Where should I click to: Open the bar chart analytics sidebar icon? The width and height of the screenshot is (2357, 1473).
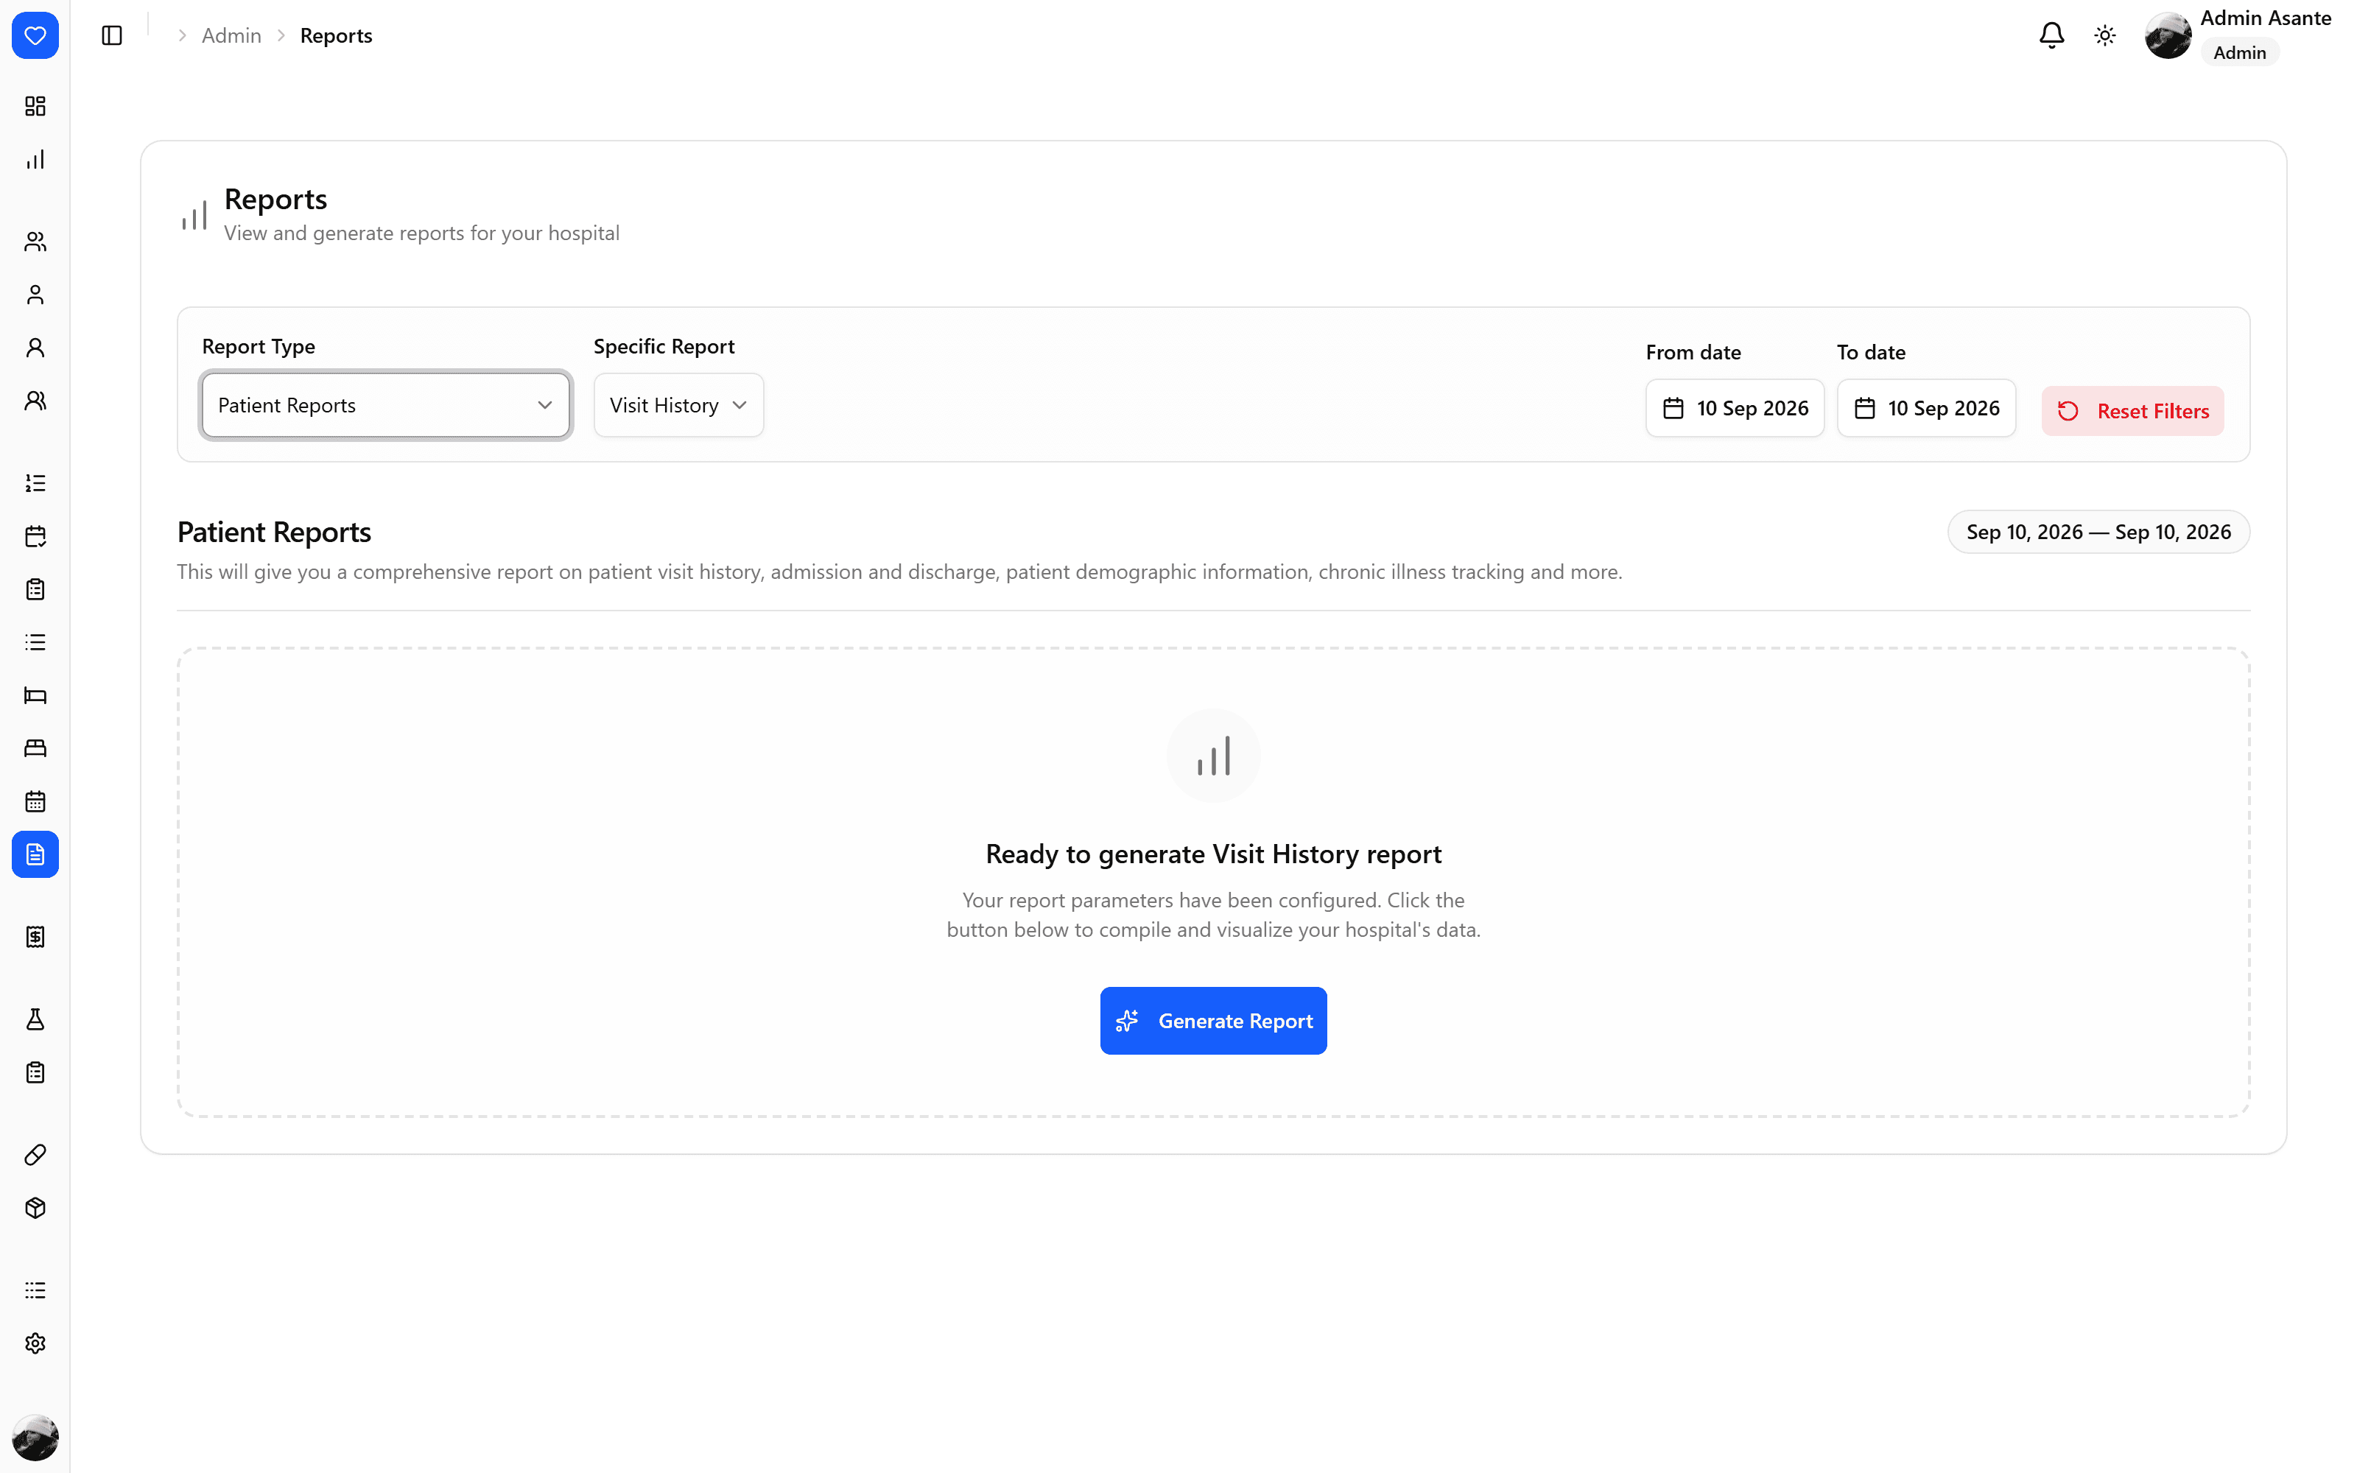click(35, 160)
